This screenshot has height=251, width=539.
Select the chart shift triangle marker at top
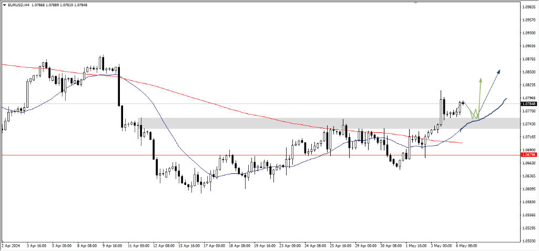pos(415,3)
